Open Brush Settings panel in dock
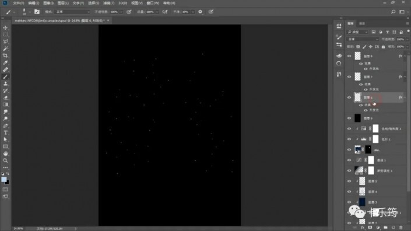 339,37
